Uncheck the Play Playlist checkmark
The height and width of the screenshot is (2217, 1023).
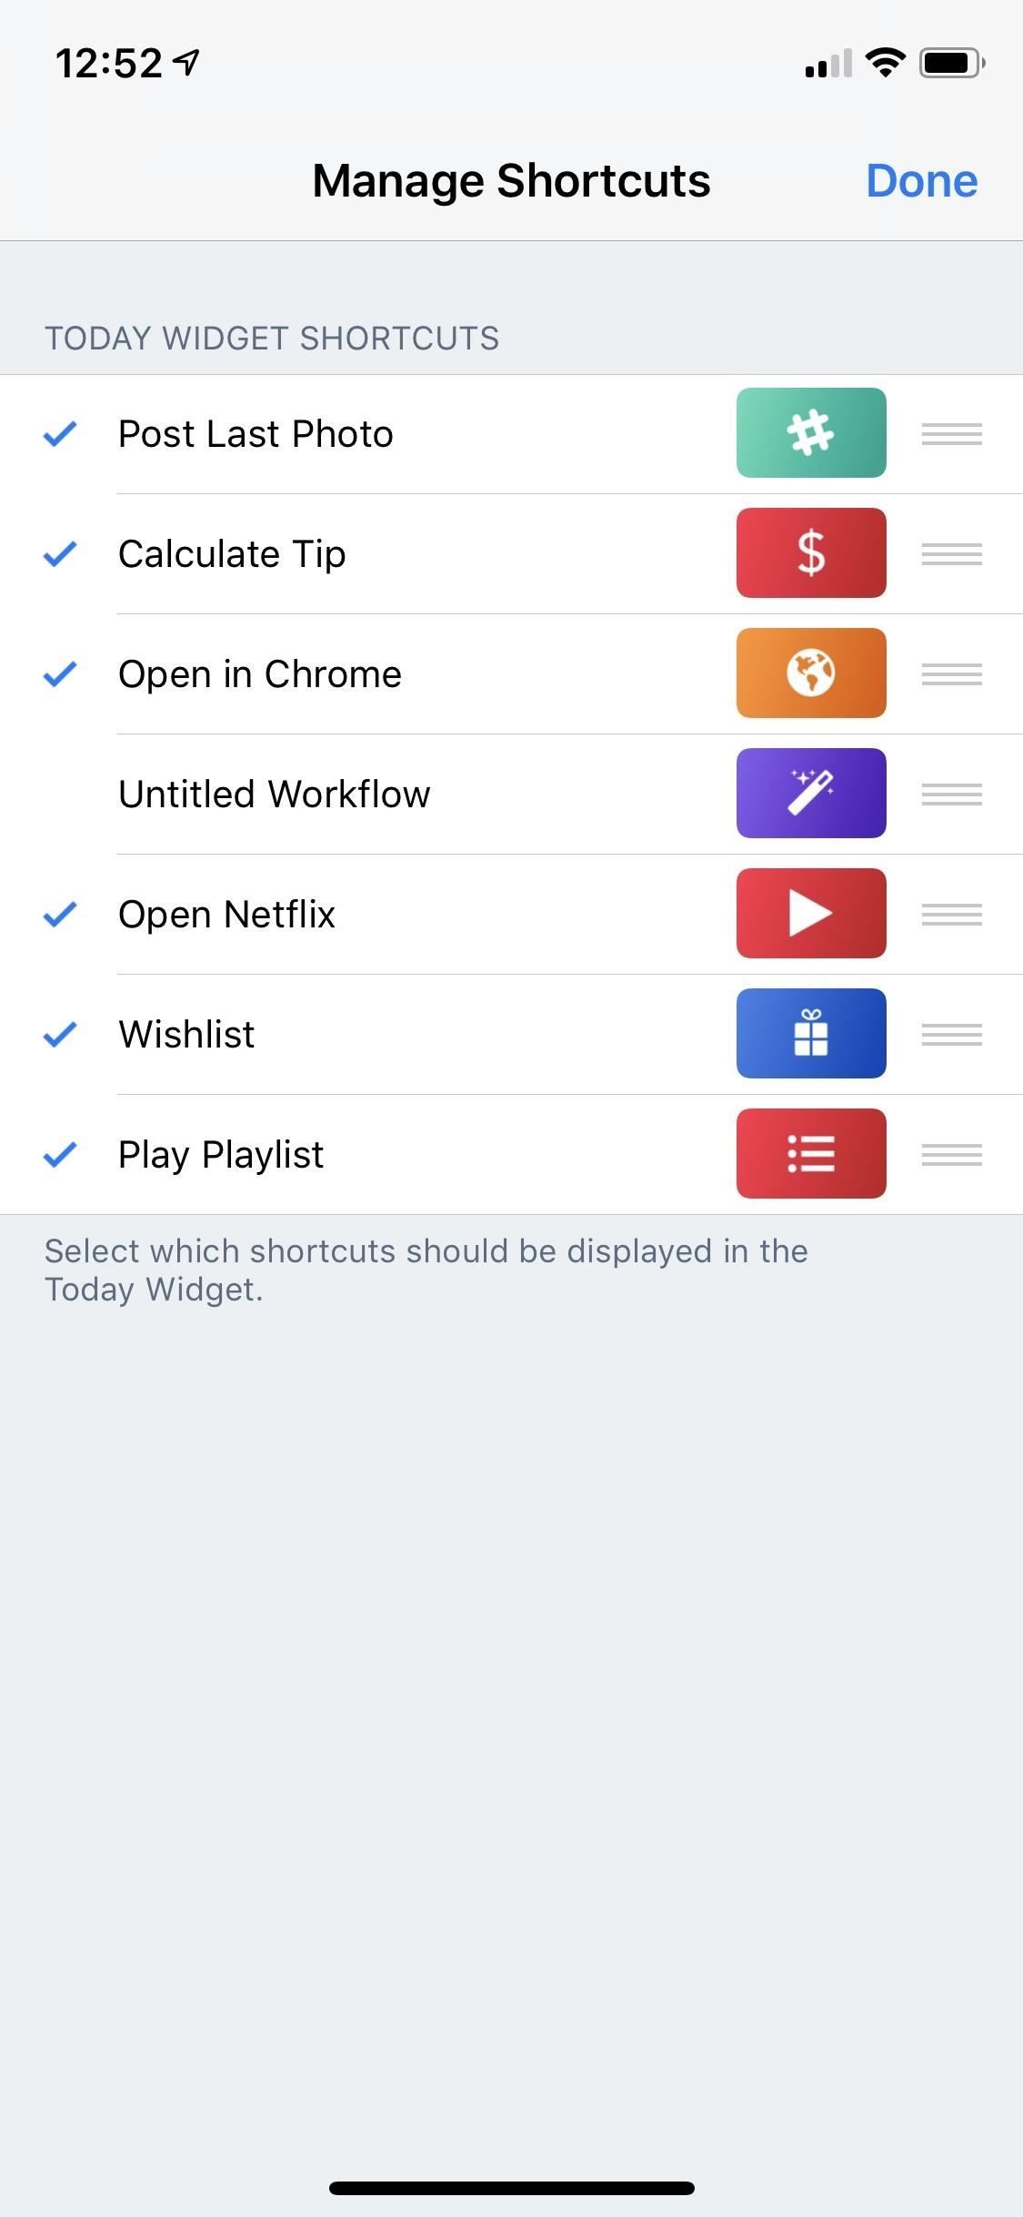(x=60, y=1154)
